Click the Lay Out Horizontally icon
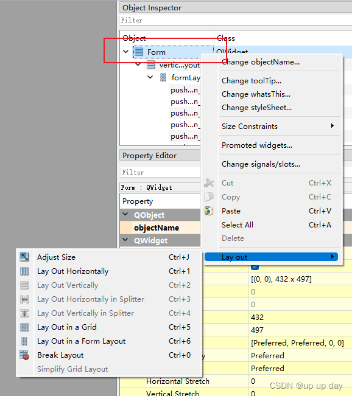This screenshot has width=352, height=396. tap(24, 271)
